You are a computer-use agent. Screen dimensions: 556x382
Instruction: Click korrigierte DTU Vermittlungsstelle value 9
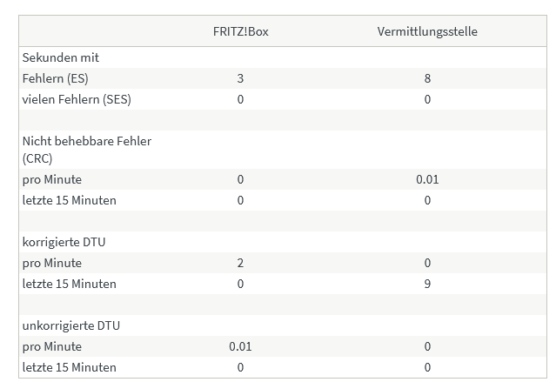point(427,284)
